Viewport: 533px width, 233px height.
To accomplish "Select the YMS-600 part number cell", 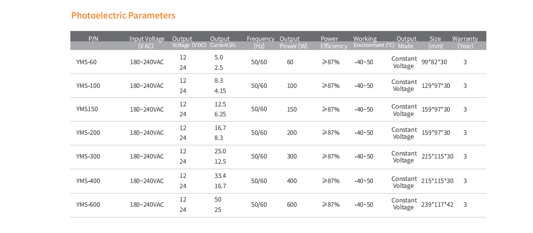I will click(x=88, y=205).
